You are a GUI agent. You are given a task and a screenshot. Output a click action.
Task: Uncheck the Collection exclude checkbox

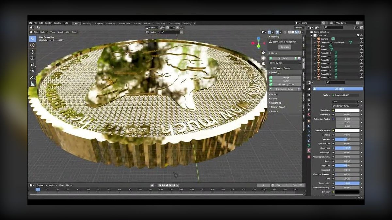(x=358, y=35)
